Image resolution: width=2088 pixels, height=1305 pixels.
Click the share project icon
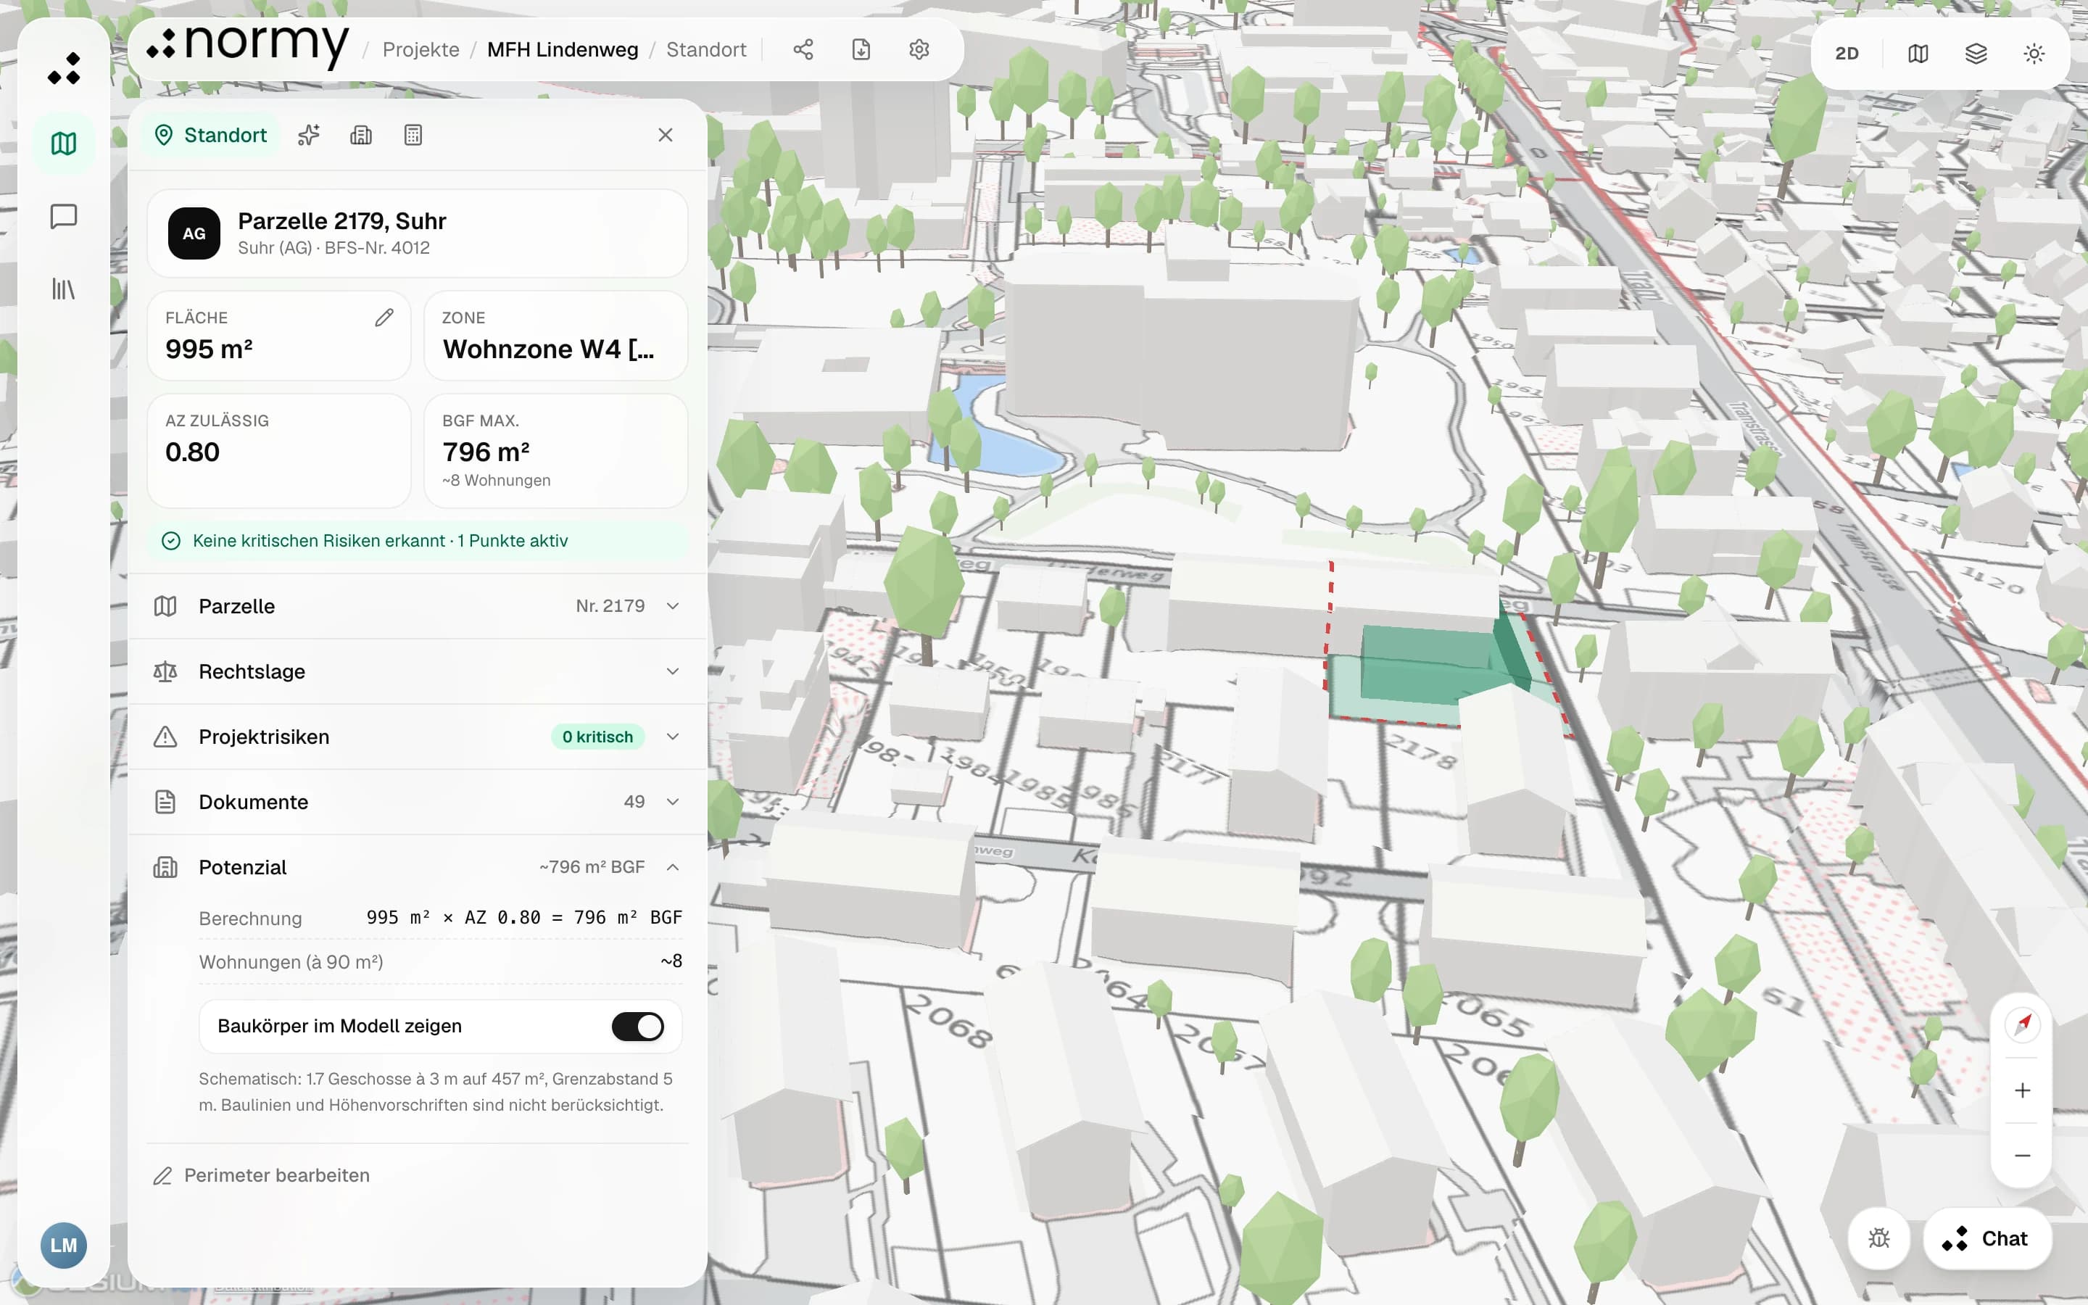[803, 49]
